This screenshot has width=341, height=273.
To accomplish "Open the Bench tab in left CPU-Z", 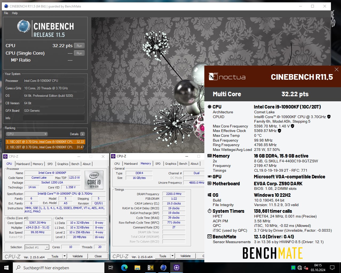I will tap(75, 164).
